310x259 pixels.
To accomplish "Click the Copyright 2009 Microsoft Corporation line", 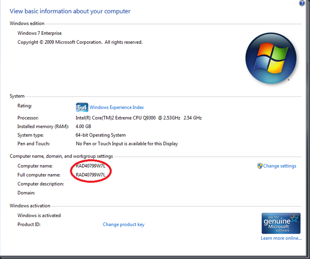I will click(x=80, y=42).
